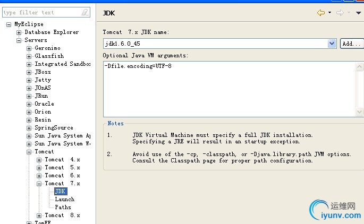The width and height of the screenshot is (364, 224).
Task: Expand the SpringSource server node
Action: point(29,128)
